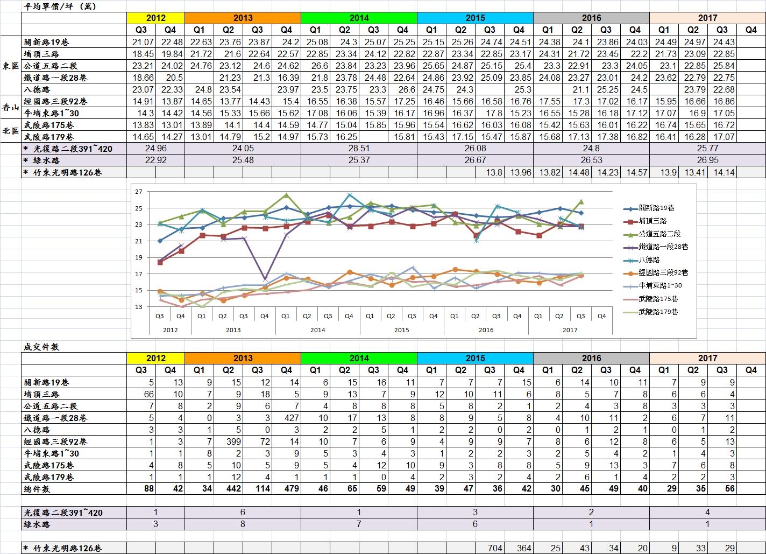Click merged cell value 22.92

click(x=155, y=160)
